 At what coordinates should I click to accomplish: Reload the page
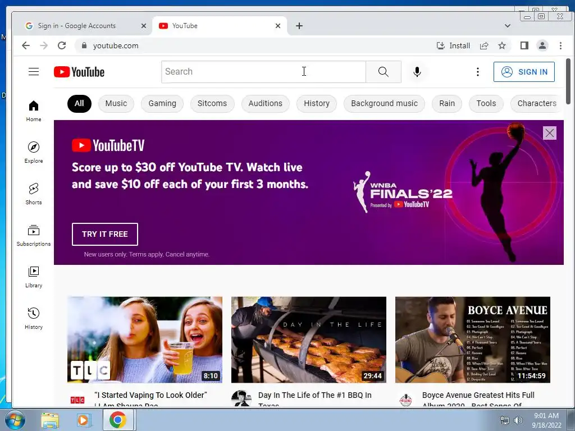pos(62,45)
